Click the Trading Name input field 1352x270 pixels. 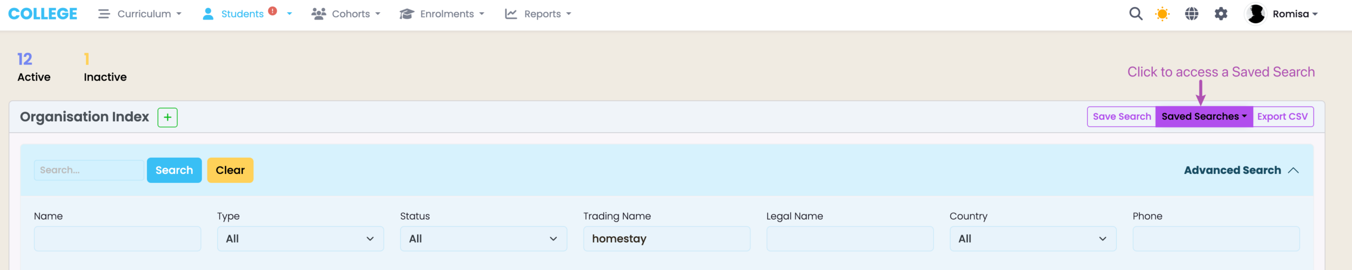tap(666, 239)
